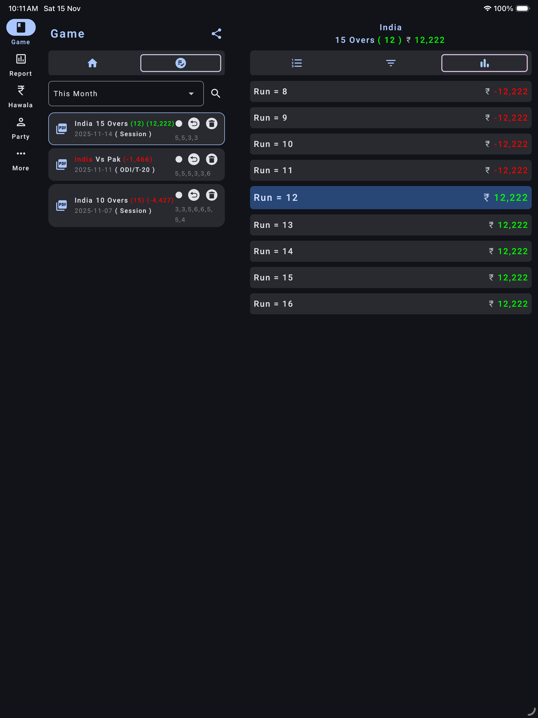Viewport: 538px width, 718px height.
Task: Undo result for India 15 Overs
Action: (194, 124)
